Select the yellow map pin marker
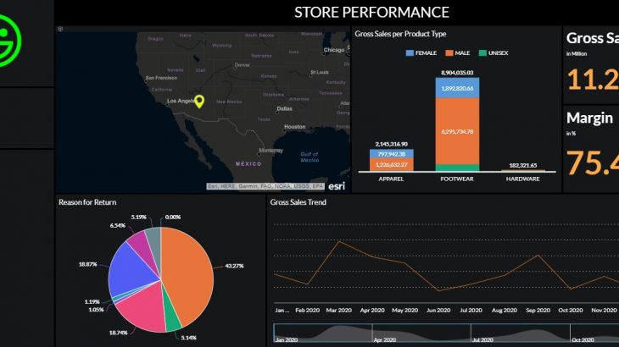 pos(199,102)
